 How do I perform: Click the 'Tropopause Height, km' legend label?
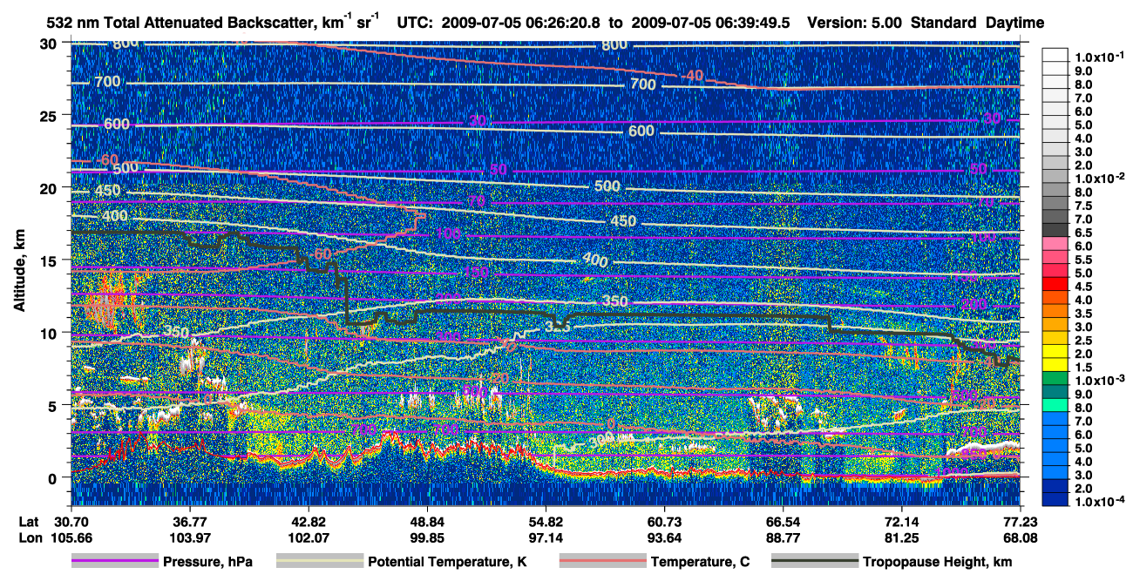tap(937, 562)
